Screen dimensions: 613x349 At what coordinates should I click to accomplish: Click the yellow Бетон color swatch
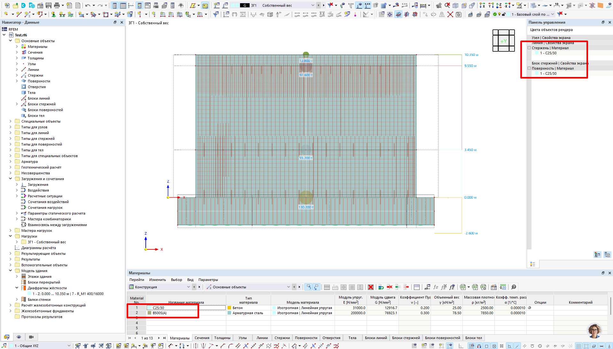(229, 308)
